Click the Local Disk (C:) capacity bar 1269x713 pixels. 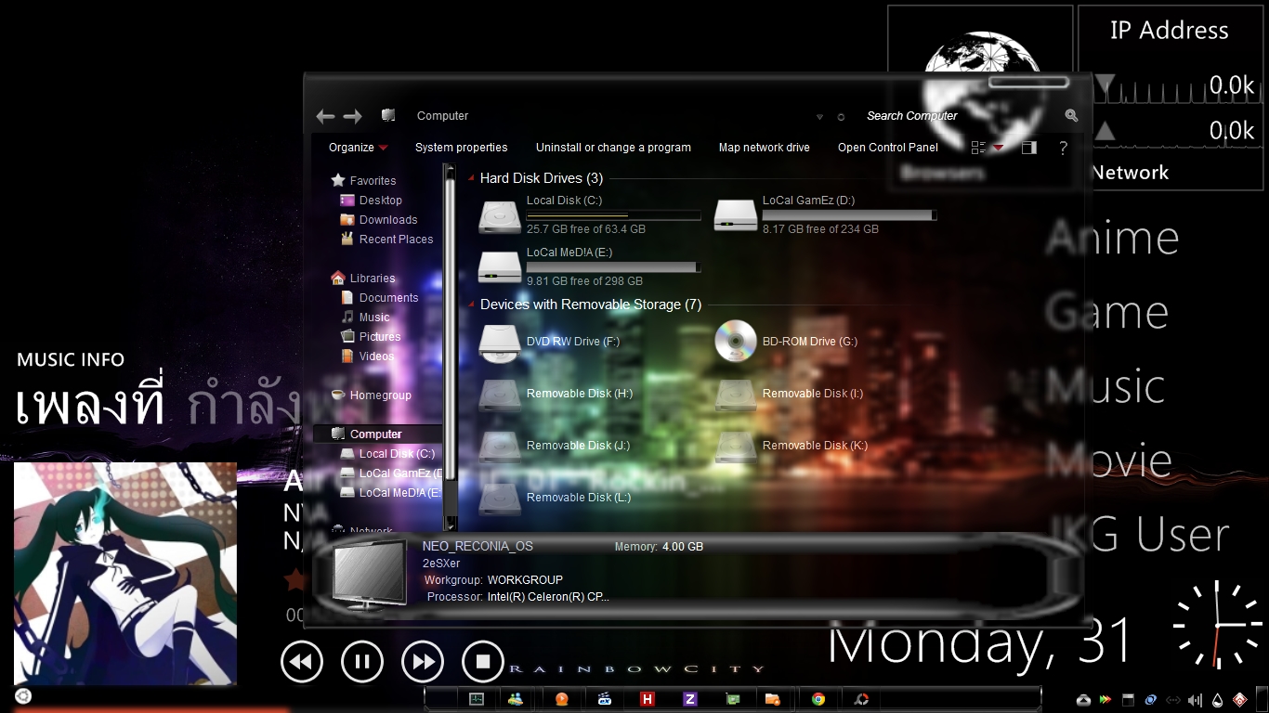[613, 215]
